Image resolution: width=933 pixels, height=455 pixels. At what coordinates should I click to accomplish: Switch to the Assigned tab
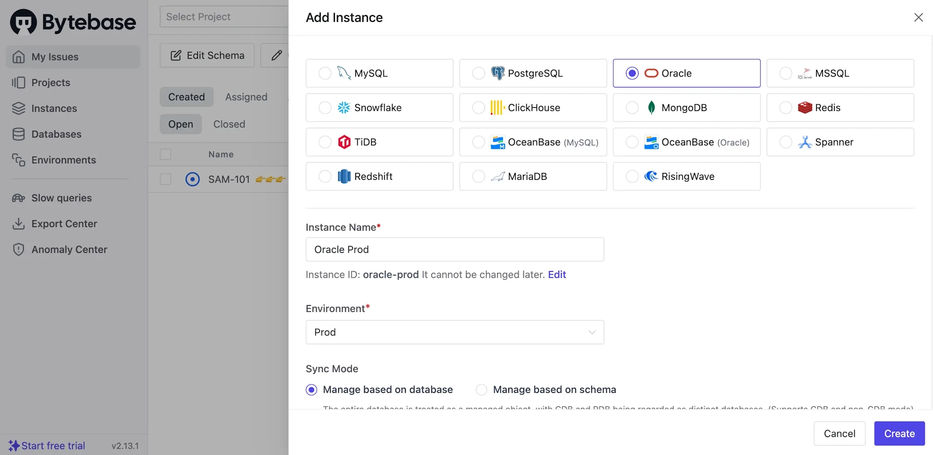246,97
